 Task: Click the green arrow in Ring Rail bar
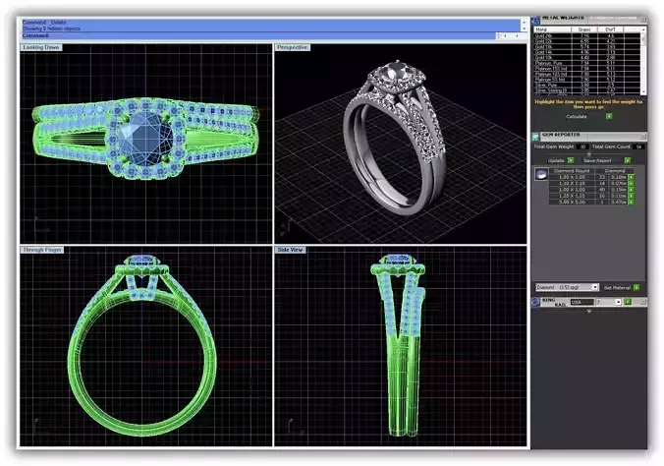pyautogui.click(x=628, y=302)
